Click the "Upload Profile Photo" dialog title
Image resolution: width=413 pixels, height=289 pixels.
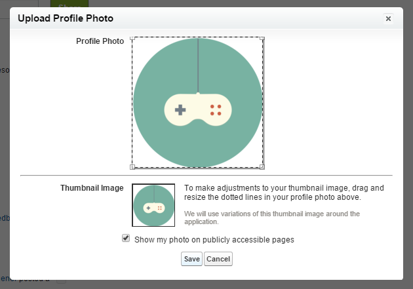click(65, 18)
